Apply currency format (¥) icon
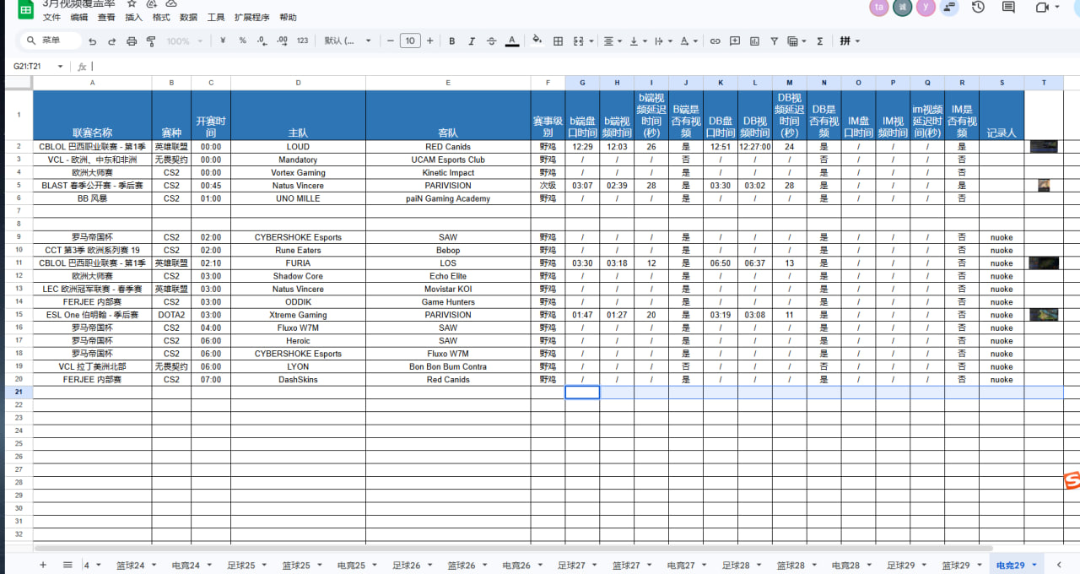Image resolution: width=1080 pixels, height=574 pixels. [223, 41]
